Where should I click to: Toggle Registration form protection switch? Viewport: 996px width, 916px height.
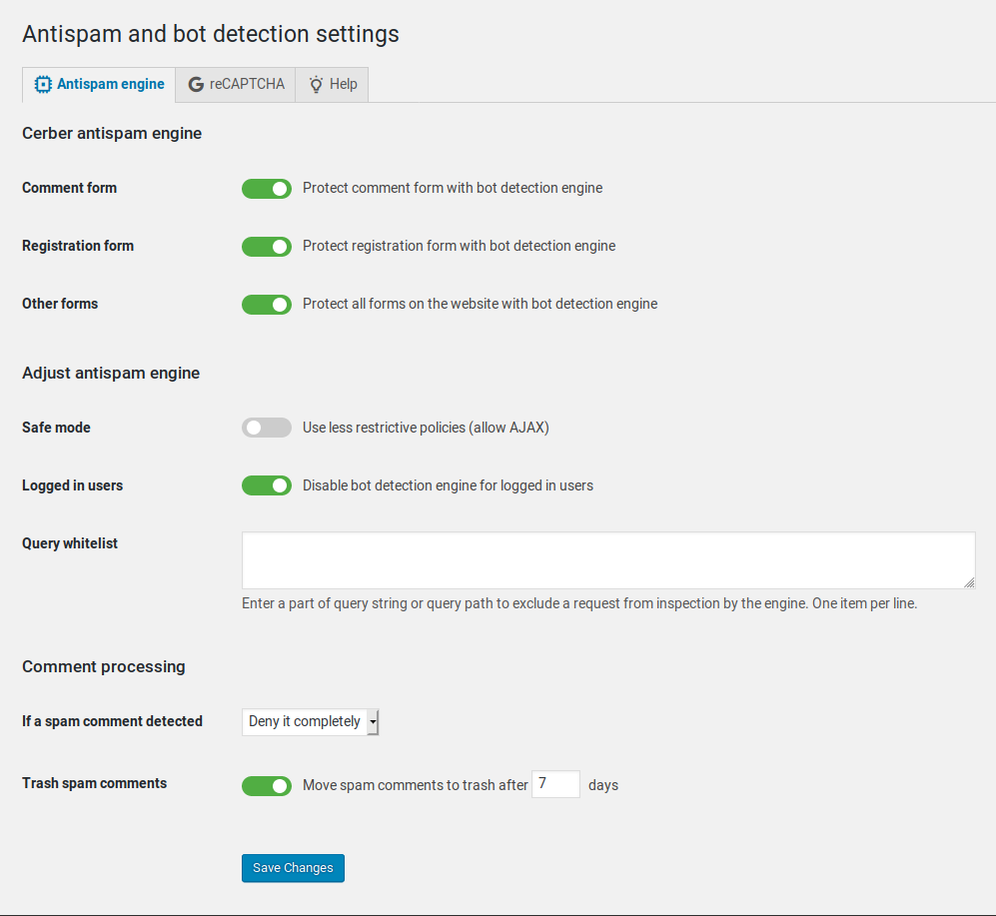tap(267, 247)
